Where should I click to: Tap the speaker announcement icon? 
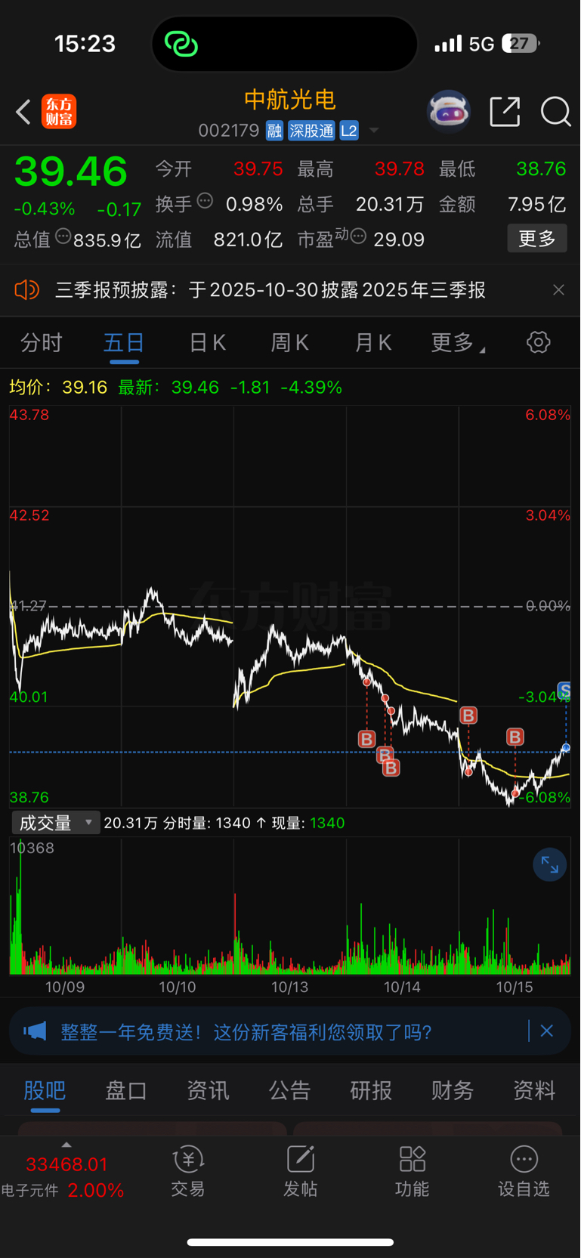[27, 290]
